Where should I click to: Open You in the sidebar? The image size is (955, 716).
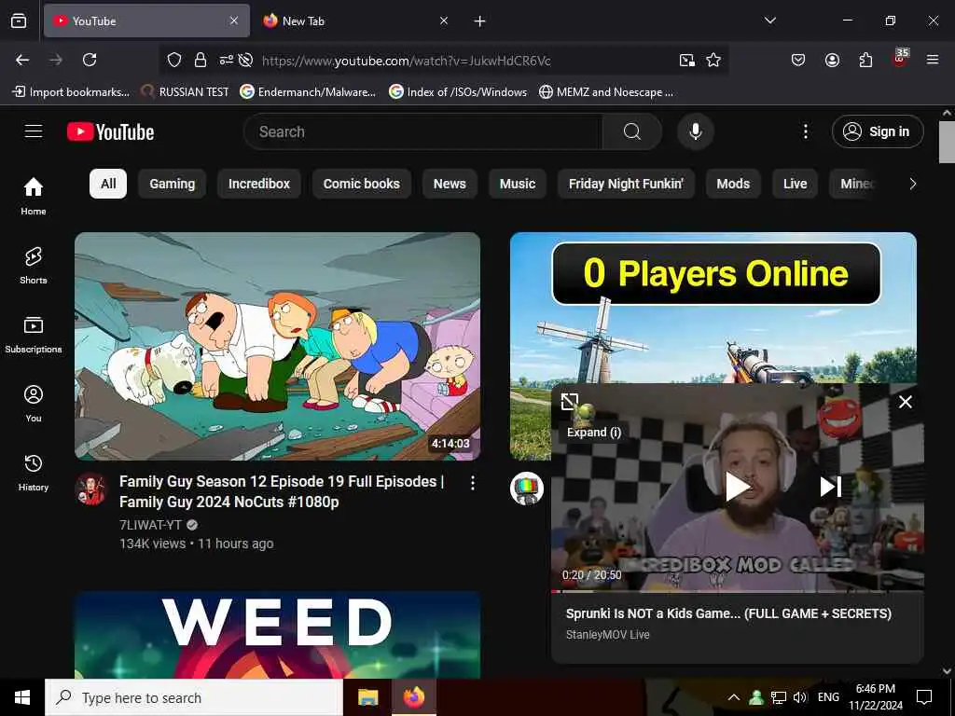point(34,403)
